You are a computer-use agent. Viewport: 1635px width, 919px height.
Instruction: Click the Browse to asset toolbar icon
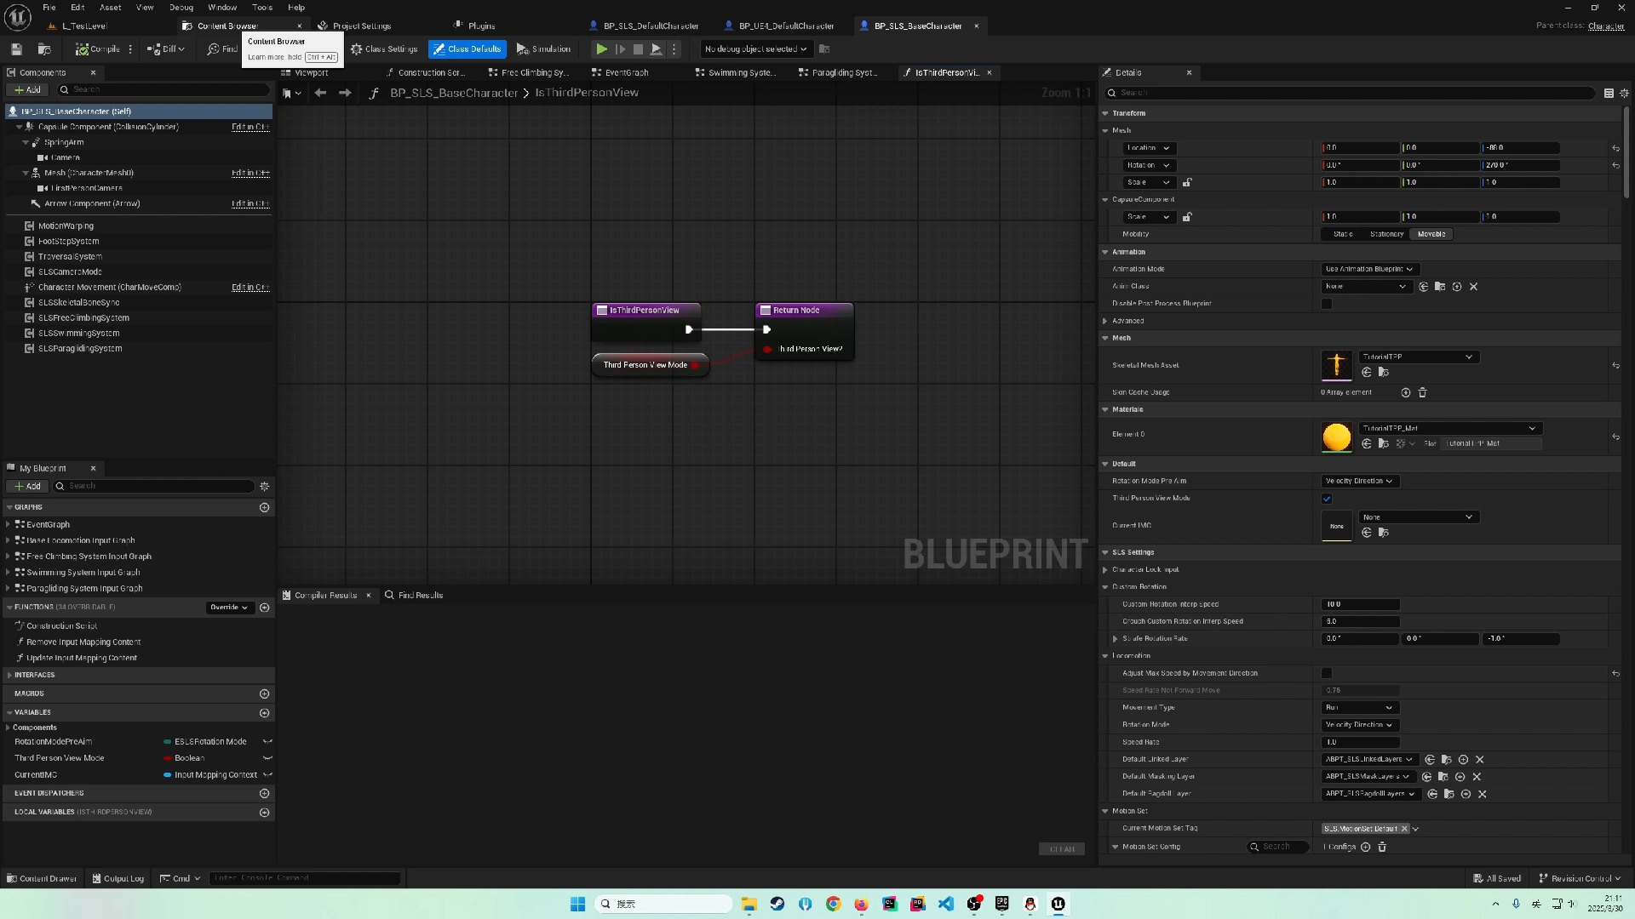[x=44, y=49]
